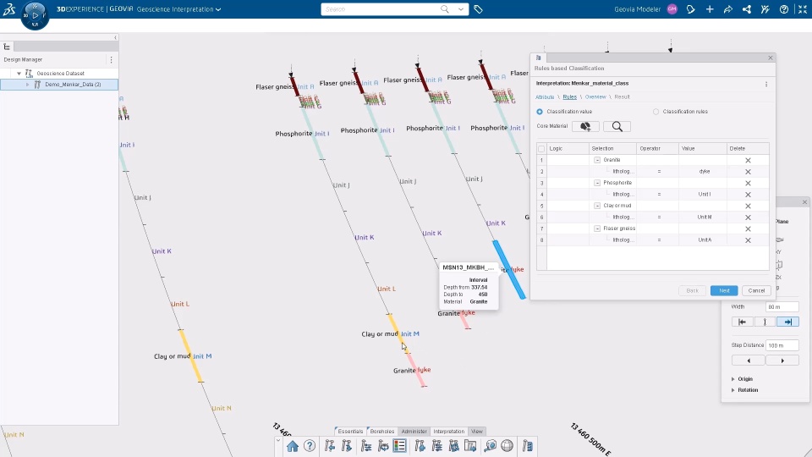Click the borehole with blue figure icon
This screenshot has width=812, height=457.
(x=454, y=446)
